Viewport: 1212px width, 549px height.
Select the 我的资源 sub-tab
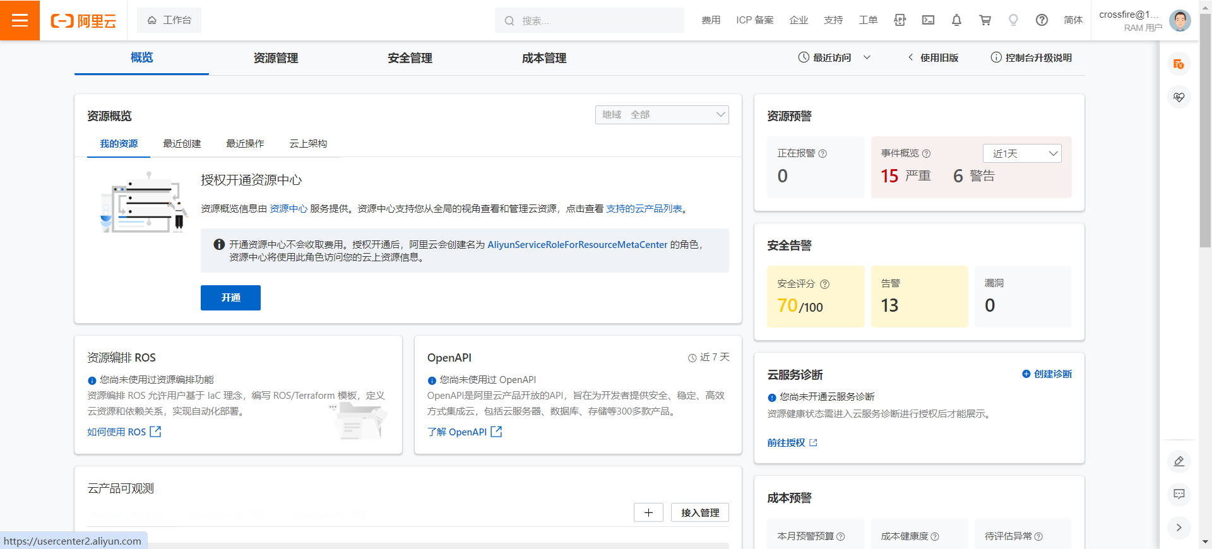(x=119, y=143)
